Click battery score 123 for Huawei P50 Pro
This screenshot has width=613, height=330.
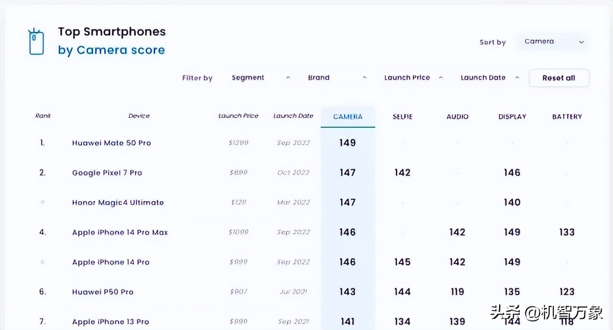567,292
